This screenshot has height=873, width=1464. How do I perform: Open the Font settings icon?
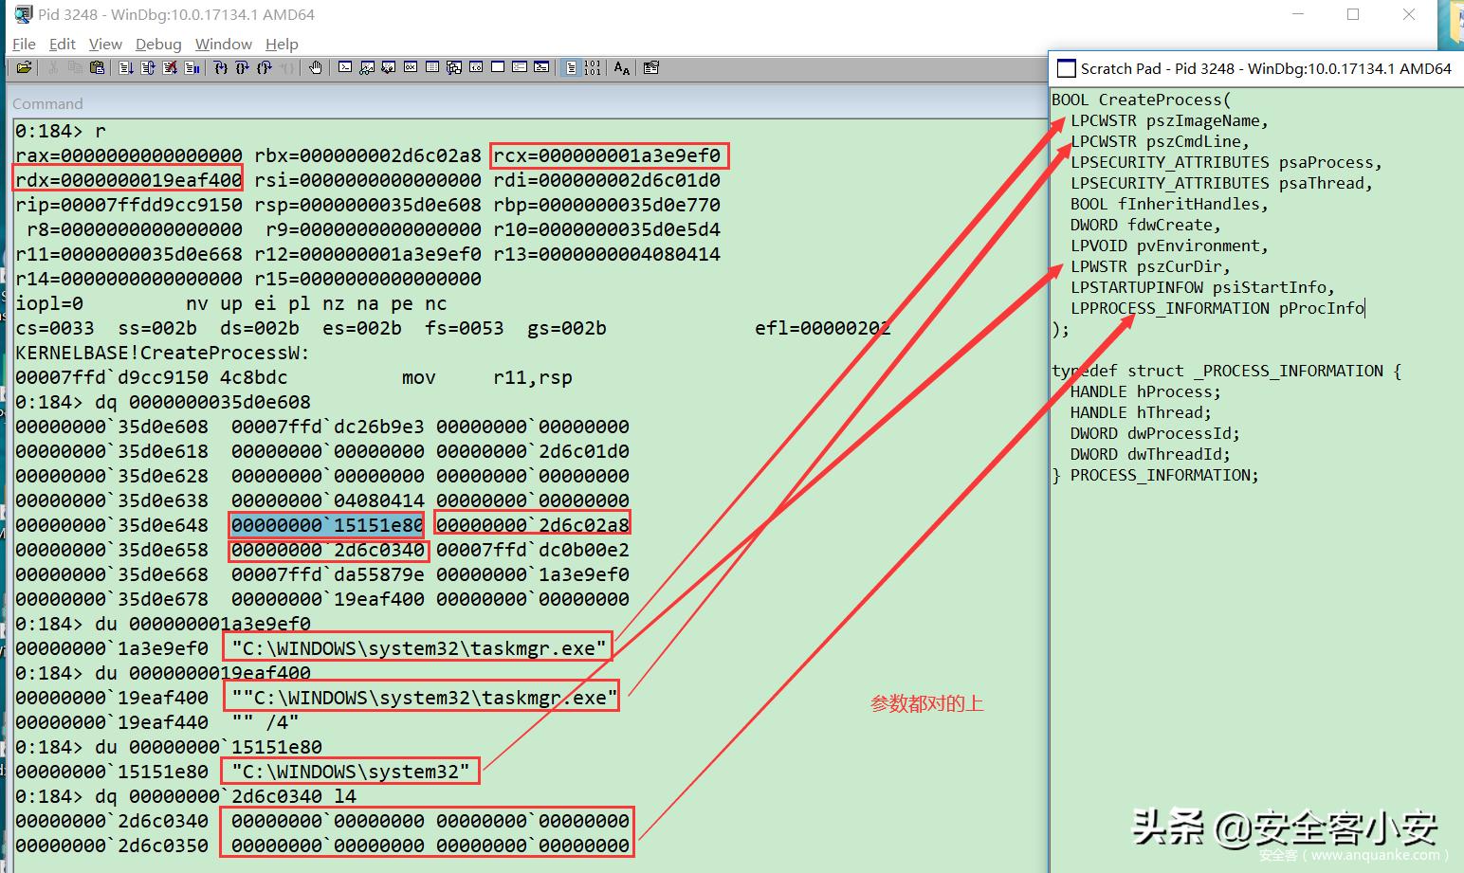tap(622, 67)
